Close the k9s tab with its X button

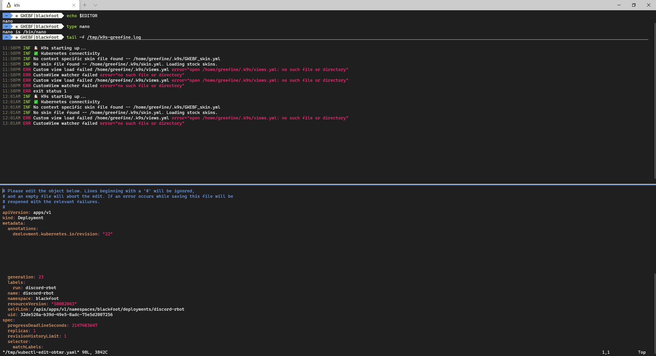pyautogui.click(x=74, y=5)
